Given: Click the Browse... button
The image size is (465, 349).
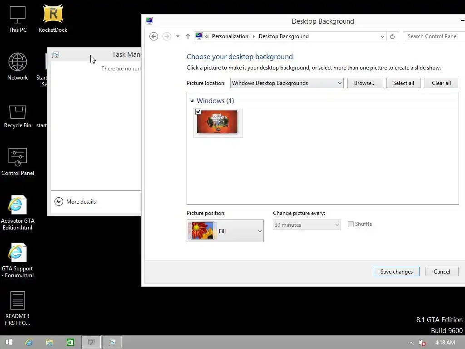Looking at the screenshot, I should click(x=365, y=83).
